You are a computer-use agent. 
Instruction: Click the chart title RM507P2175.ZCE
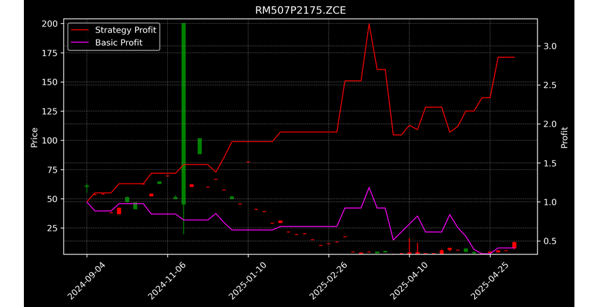[x=300, y=10]
